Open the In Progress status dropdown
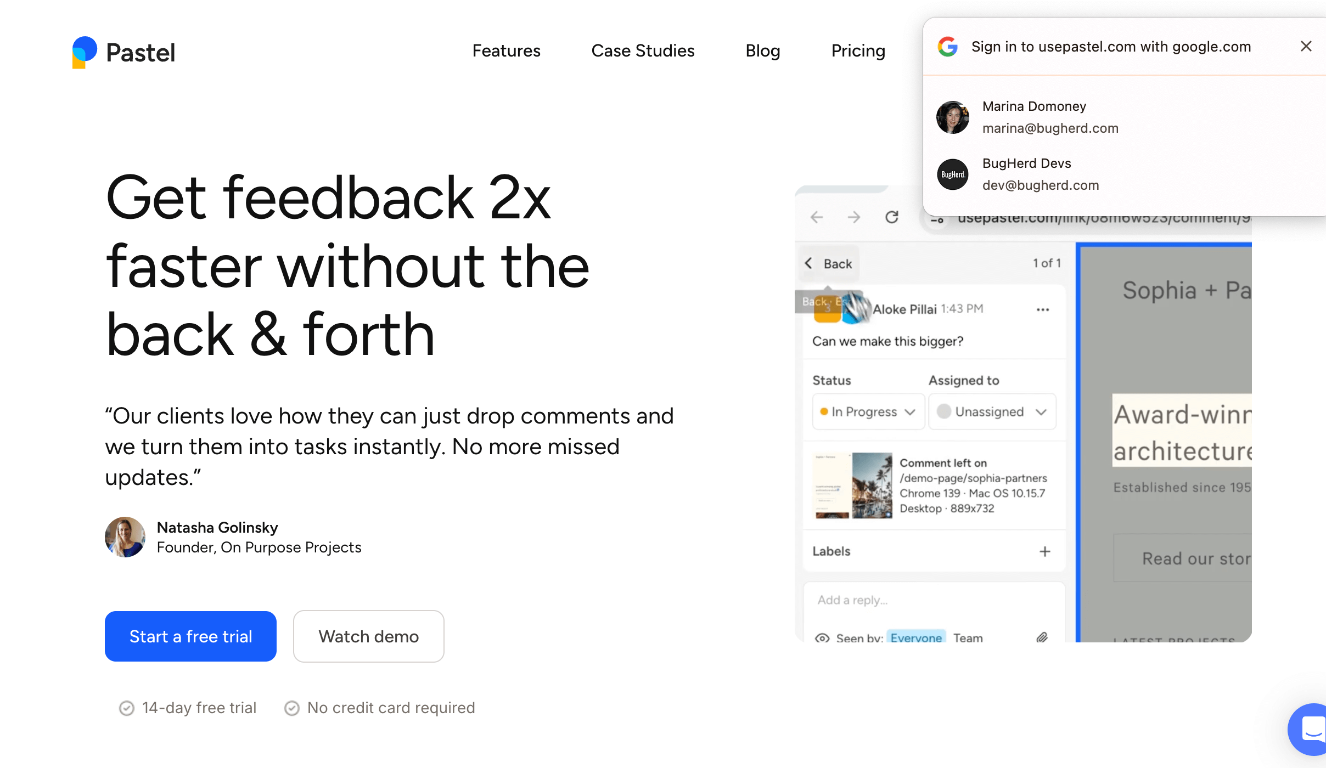The image size is (1326, 768). (x=868, y=411)
